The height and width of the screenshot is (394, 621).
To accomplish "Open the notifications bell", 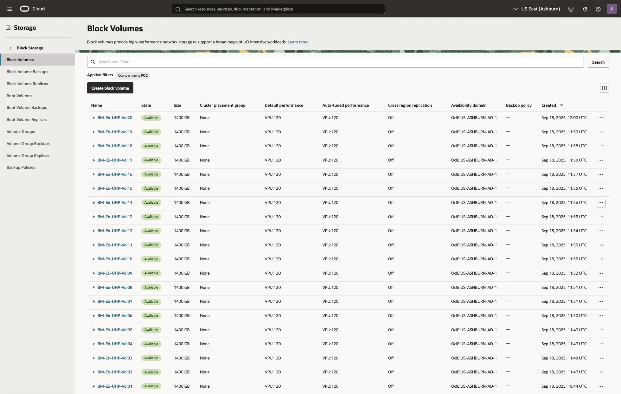I will click(585, 9).
